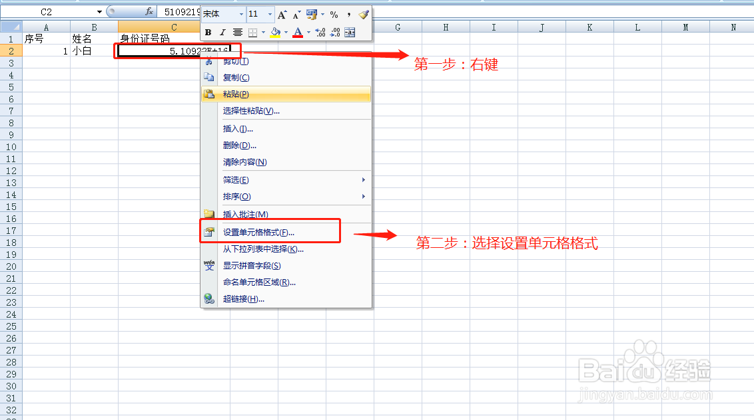
Task: Click the Shrink Font icon
Action: [296, 15]
